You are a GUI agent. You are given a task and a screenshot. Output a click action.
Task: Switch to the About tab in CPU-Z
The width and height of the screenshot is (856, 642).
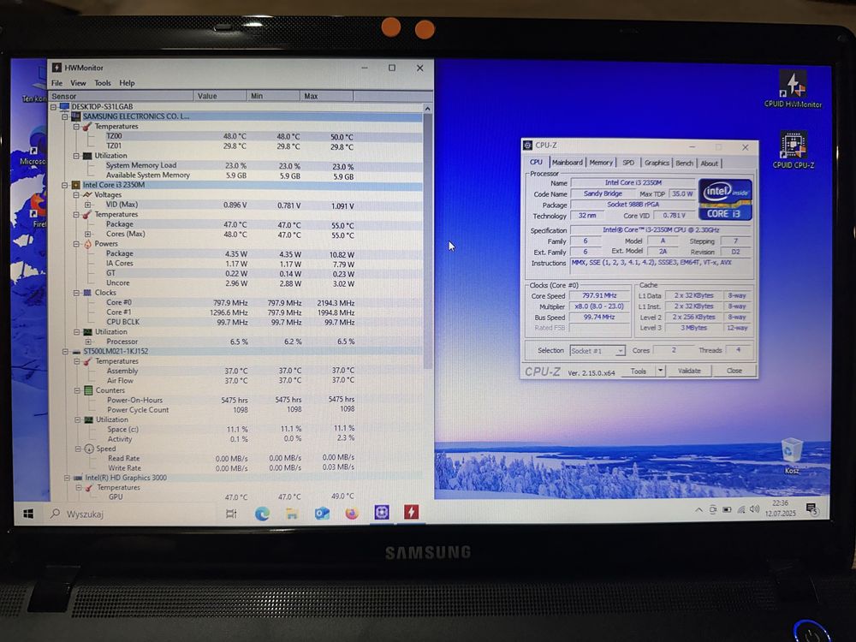(709, 163)
